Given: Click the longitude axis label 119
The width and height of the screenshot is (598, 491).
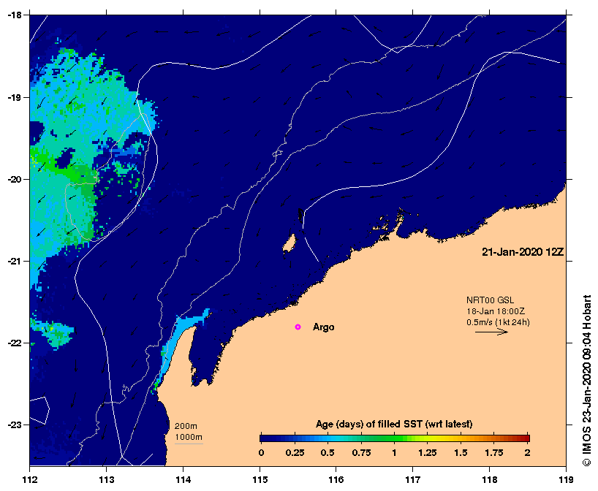Looking at the screenshot, I should coord(566,479).
